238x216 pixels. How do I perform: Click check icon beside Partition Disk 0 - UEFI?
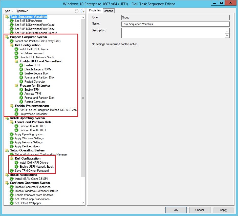pos(16,130)
